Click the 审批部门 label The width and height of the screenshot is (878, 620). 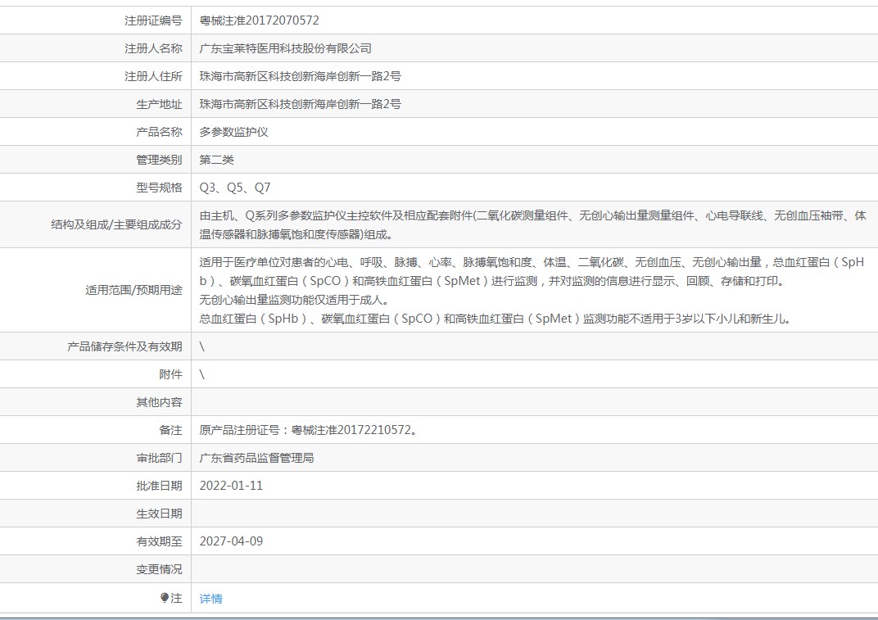click(159, 458)
